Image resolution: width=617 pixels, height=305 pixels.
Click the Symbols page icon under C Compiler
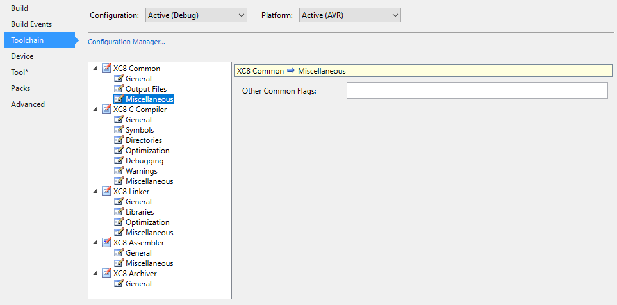(x=119, y=130)
